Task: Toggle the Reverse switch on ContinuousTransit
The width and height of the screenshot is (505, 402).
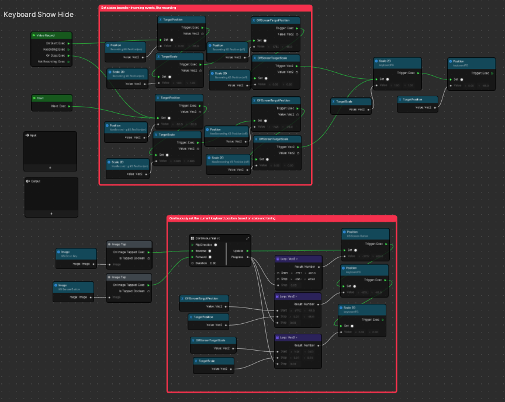Action: 209,251
